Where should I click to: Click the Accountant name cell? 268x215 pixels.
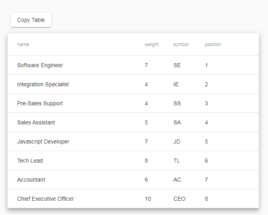click(x=31, y=180)
